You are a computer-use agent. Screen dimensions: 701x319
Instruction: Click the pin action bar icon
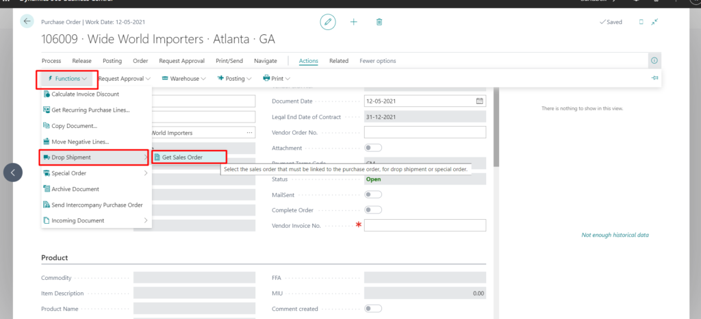[655, 78]
